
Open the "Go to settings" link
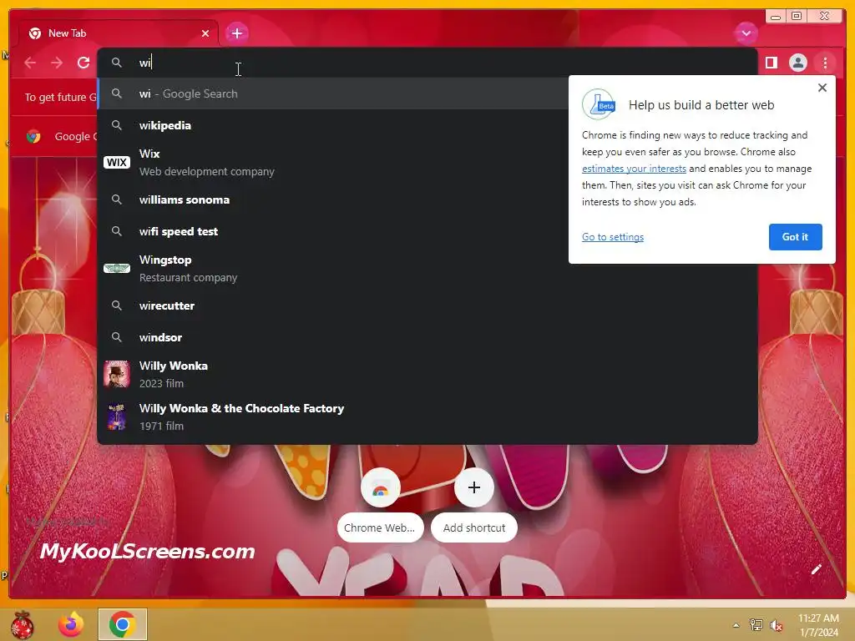point(612,237)
